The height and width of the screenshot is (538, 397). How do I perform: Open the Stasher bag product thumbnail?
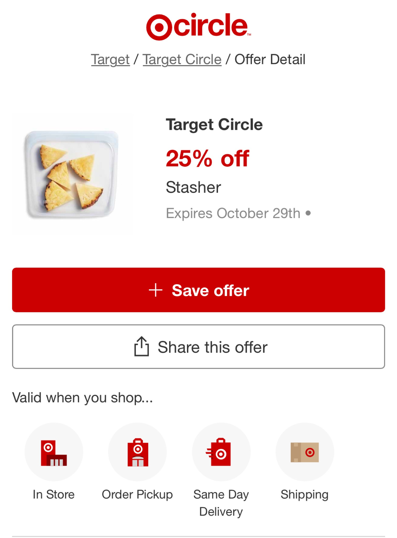[72, 174]
